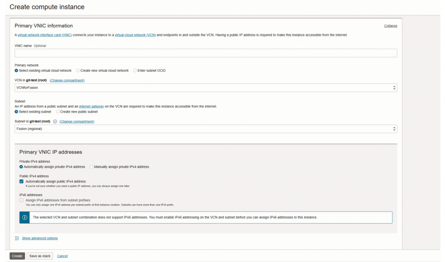Image resolution: width=445 pixels, height=262 pixels.
Task: Click Change compartment link next to VCN
Action: coord(67,80)
